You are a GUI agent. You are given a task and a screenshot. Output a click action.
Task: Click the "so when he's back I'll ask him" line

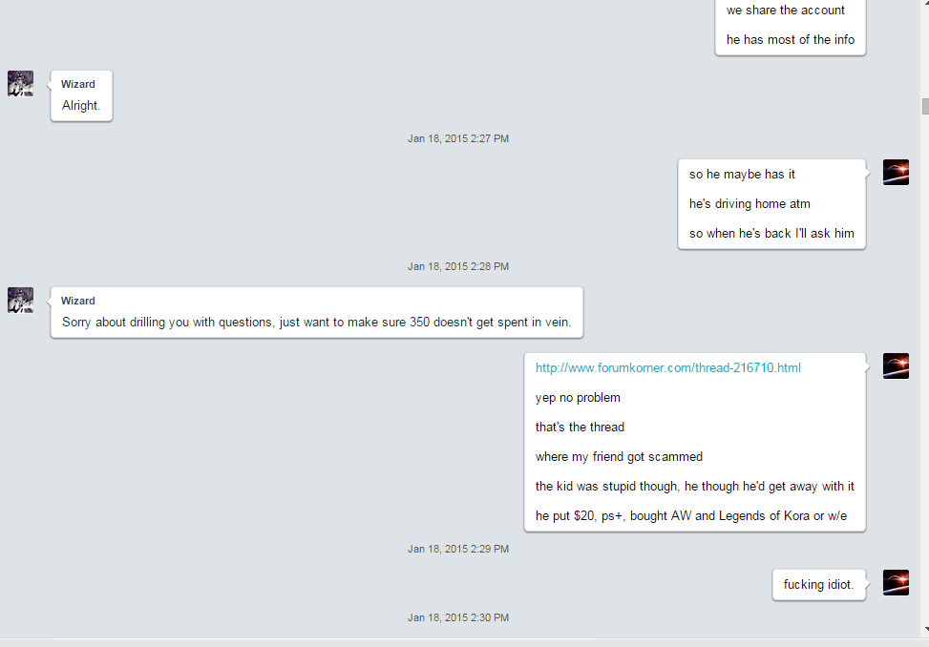tap(771, 233)
